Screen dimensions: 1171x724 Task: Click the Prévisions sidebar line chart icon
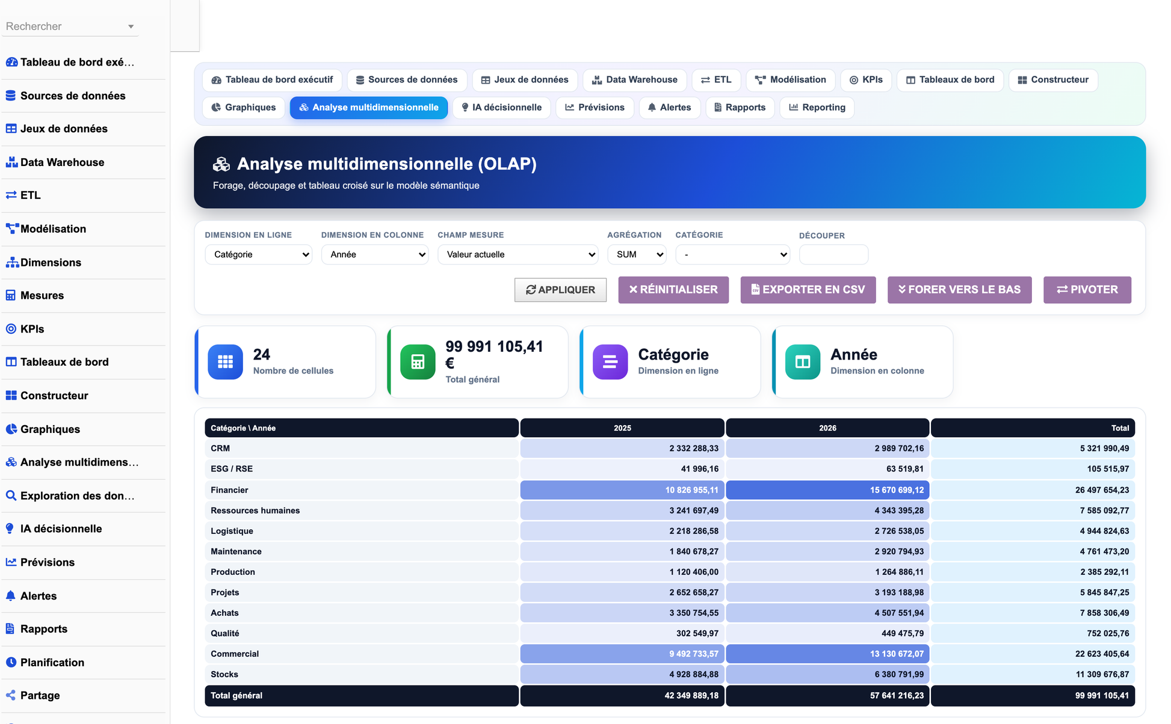(x=11, y=562)
